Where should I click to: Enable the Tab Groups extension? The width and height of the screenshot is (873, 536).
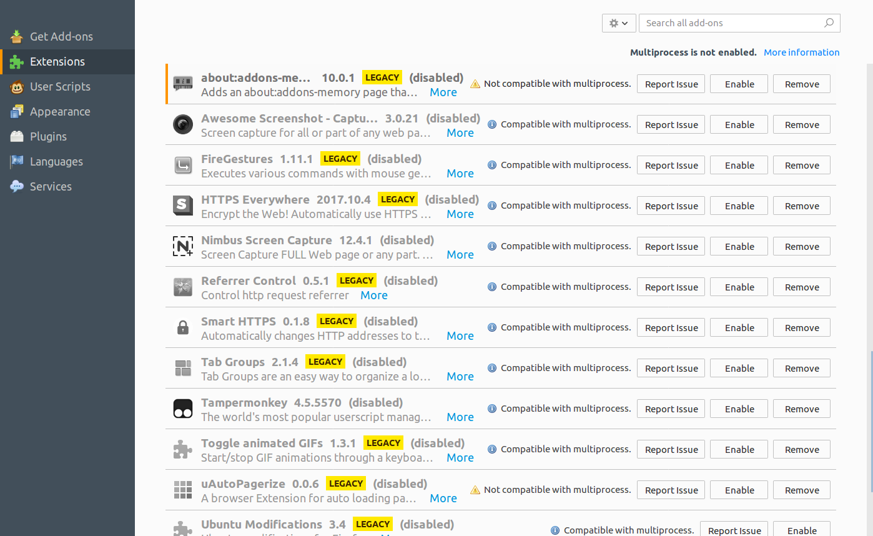[x=739, y=368]
